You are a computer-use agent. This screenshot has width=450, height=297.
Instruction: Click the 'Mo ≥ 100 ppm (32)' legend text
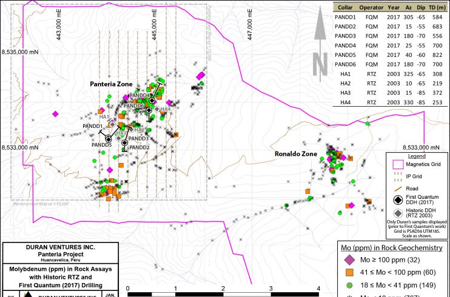point(390,260)
